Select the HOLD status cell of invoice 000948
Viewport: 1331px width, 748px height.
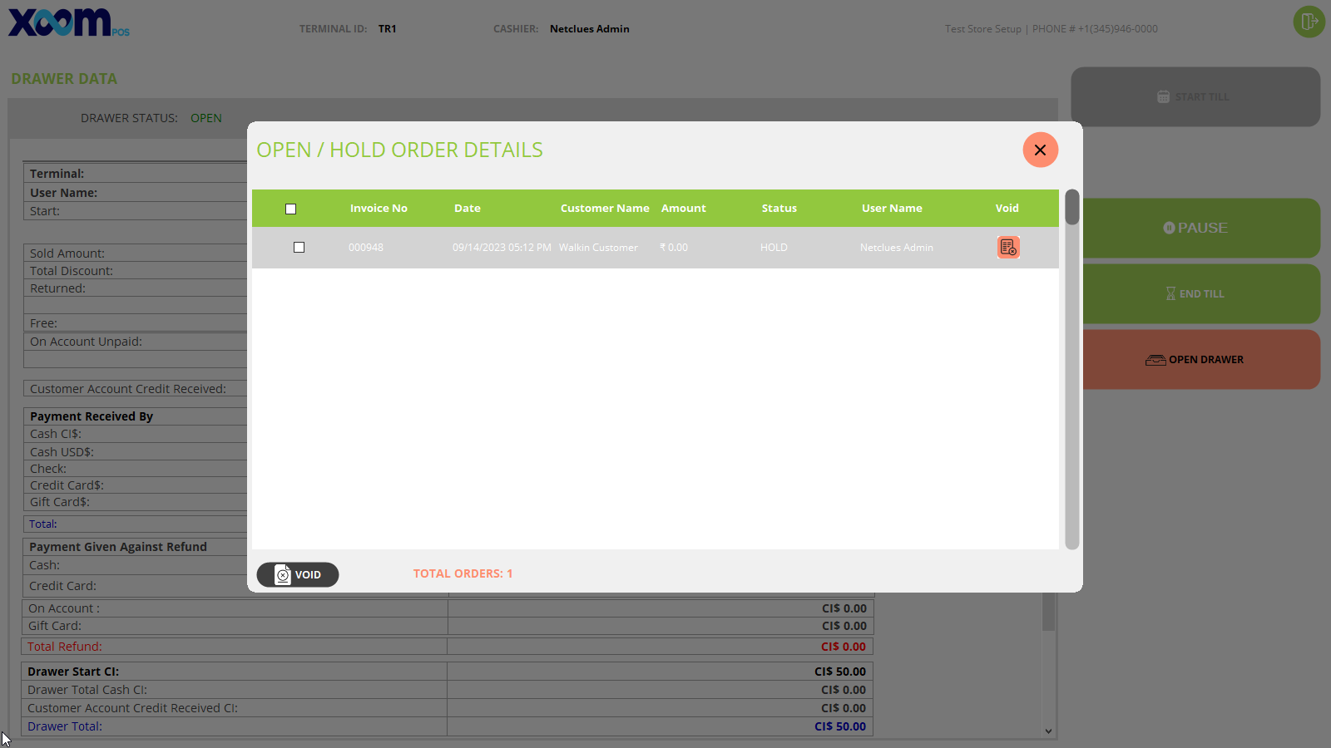click(x=774, y=248)
